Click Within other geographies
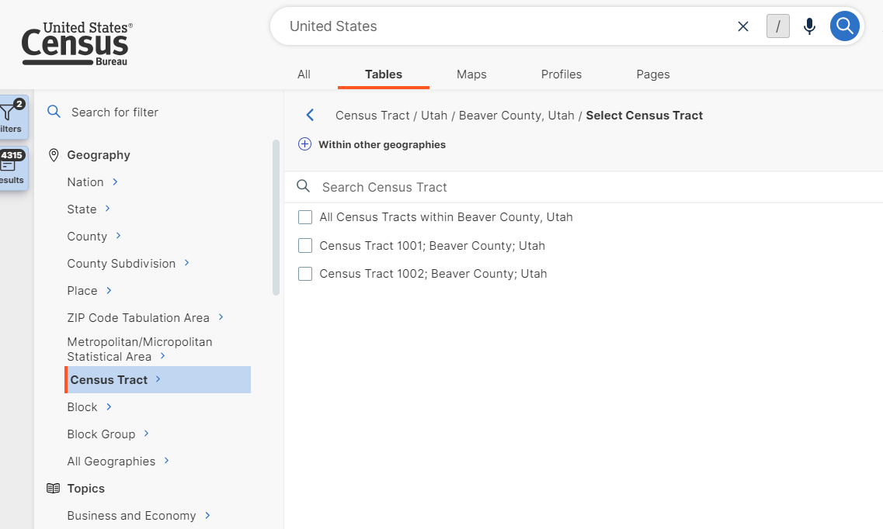Screen dimensions: 883x529 coord(374,144)
